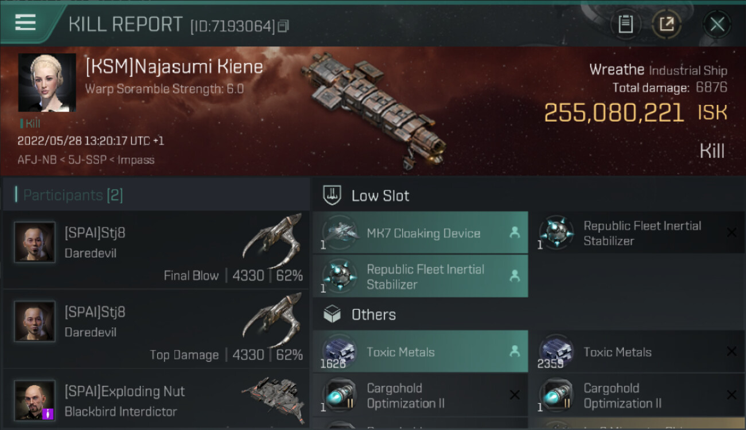Select the MK7 Cloaking Device item
The width and height of the screenshot is (746, 430).
[x=420, y=233]
